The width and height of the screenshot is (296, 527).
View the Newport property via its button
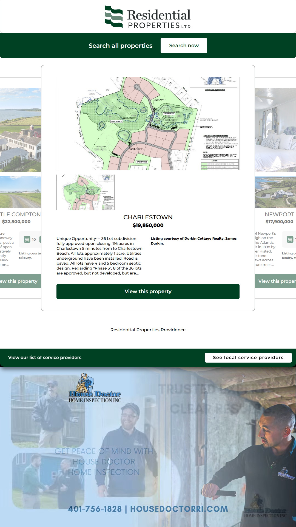276,281
